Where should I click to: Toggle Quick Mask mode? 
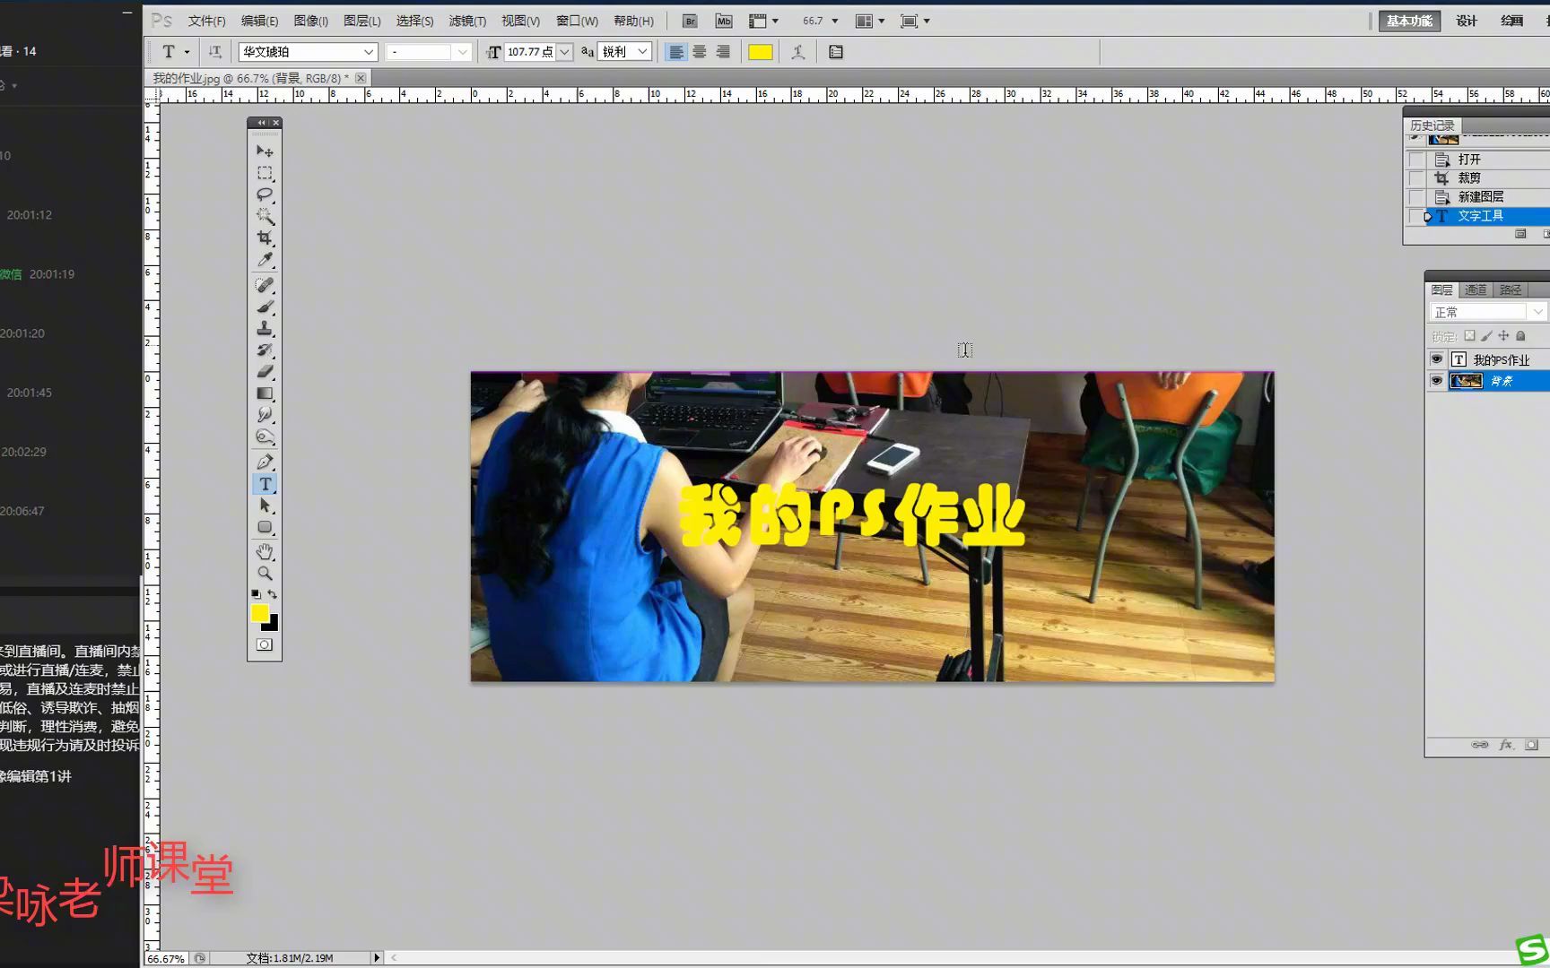click(x=265, y=644)
